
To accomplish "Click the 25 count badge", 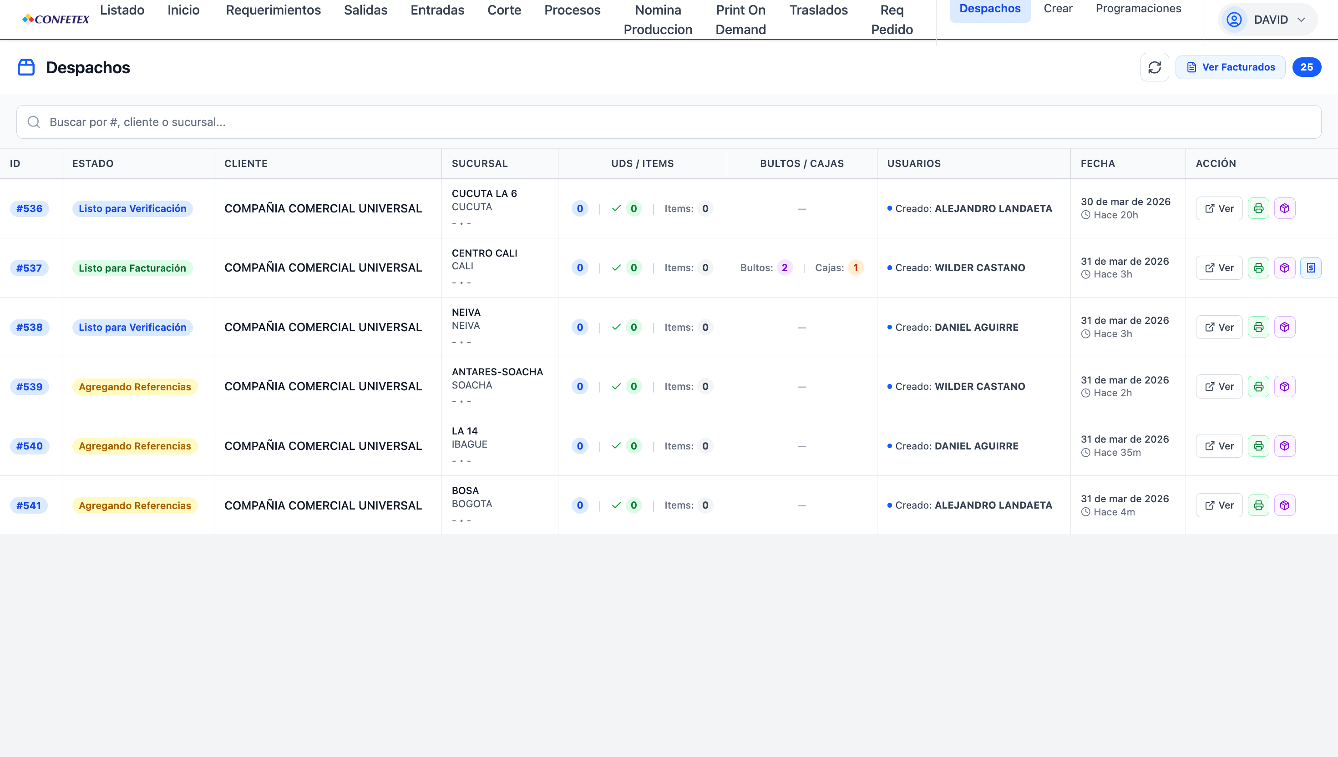I will click(1307, 67).
